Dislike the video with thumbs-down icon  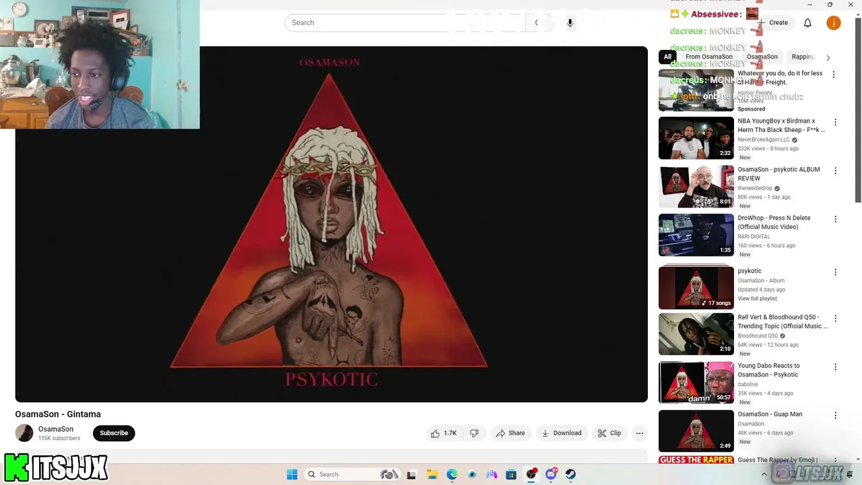click(x=474, y=433)
